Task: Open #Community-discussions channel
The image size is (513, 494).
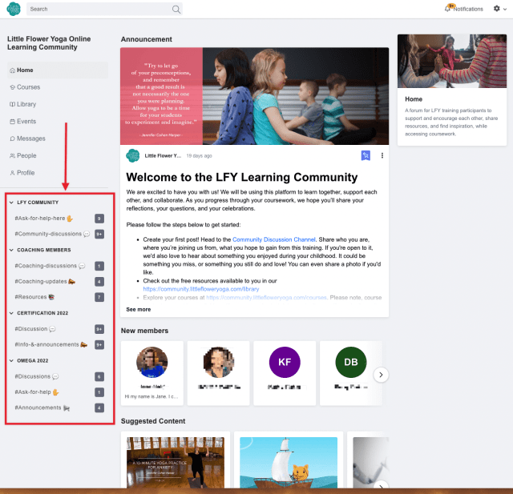Action: tap(52, 234)
